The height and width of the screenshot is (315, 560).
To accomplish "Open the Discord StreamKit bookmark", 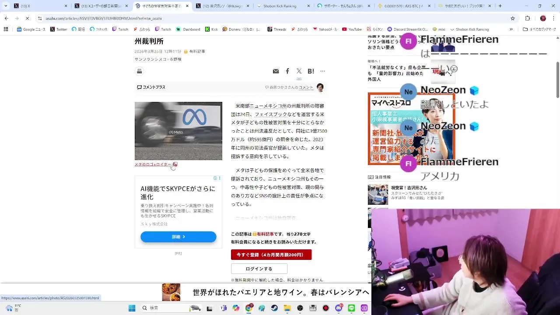I will (x=408, y=29).
